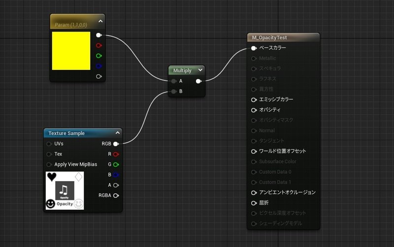The height and width of the screenshot is (247, 394).
Task: Collapse the Param node with its chevron
Action: click(x=100, y=21)
